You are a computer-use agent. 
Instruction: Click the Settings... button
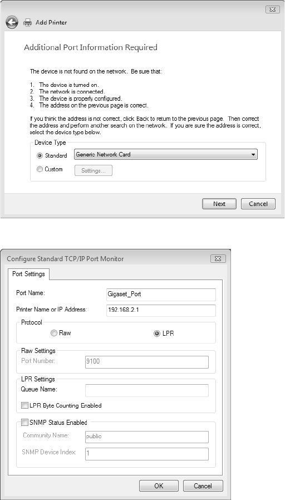tap(94, 170)
